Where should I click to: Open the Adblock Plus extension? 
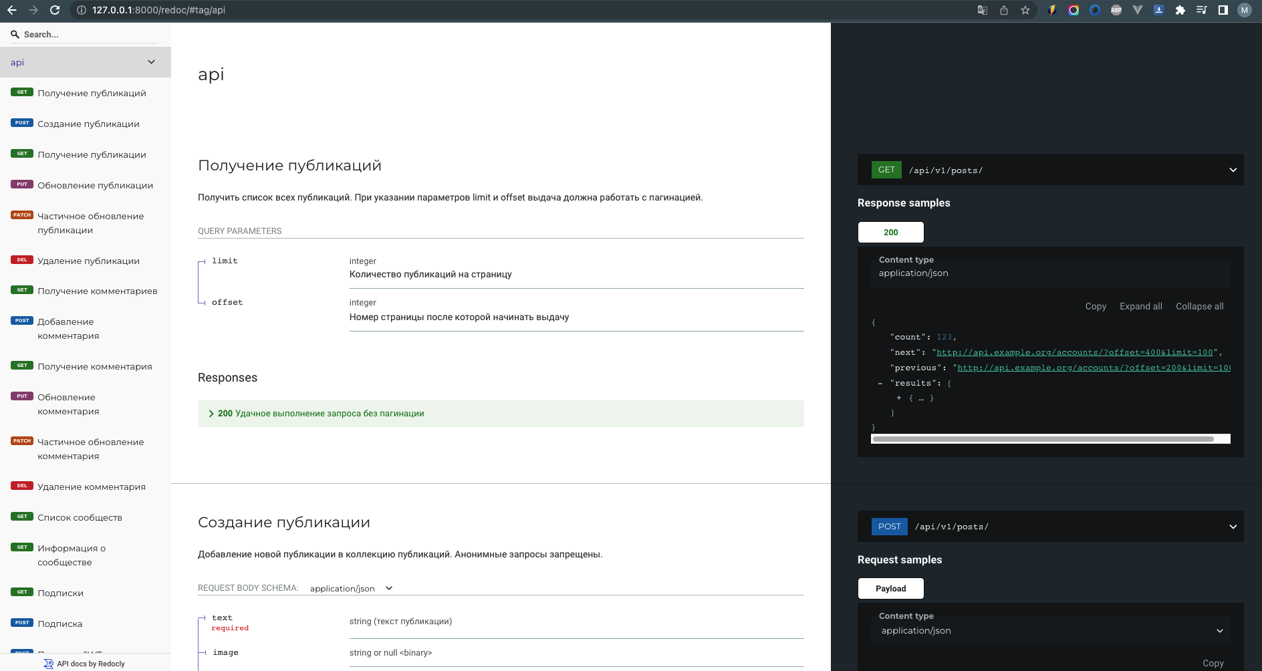point(1116,10)
